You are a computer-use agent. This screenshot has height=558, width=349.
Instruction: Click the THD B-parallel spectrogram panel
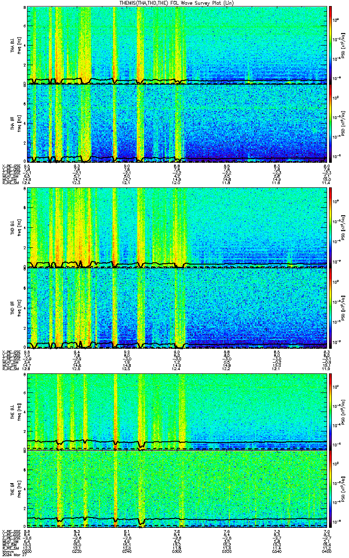(x=177, y=308)
